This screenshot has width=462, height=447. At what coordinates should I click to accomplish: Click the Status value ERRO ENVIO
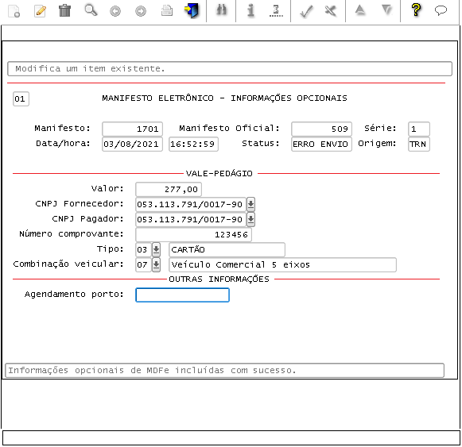coord(321,145)
